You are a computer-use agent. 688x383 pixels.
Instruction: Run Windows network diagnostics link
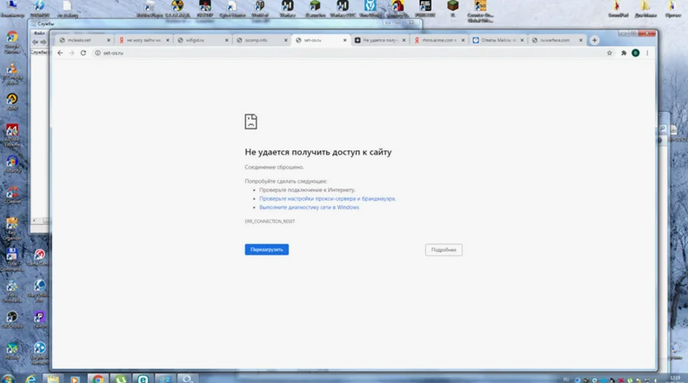click(309, 208)
